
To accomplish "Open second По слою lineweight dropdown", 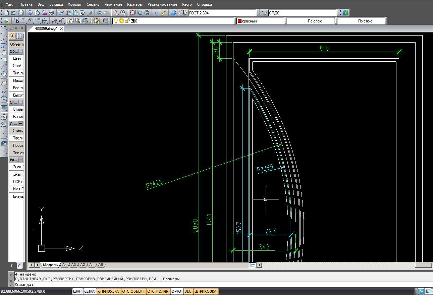I will tap(361, 21).
